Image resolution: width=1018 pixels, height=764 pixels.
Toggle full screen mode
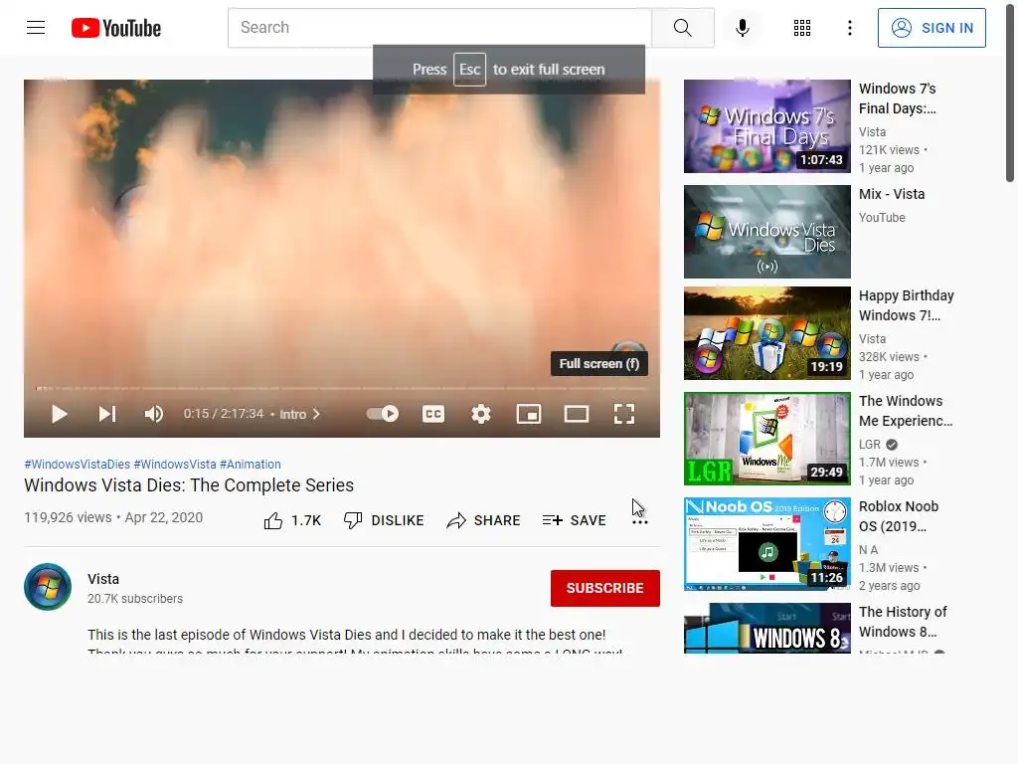point(624,414)
